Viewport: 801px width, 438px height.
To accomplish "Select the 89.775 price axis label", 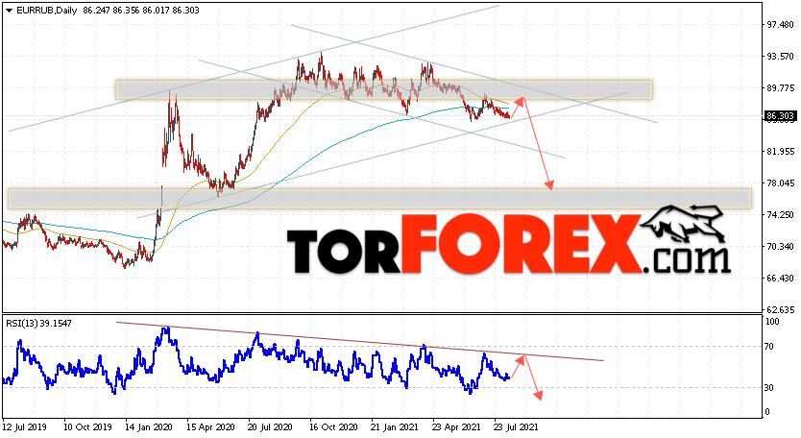I will pos(780,88).
